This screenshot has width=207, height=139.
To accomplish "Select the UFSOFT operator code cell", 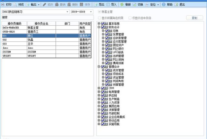I will (x=14, y=56).
